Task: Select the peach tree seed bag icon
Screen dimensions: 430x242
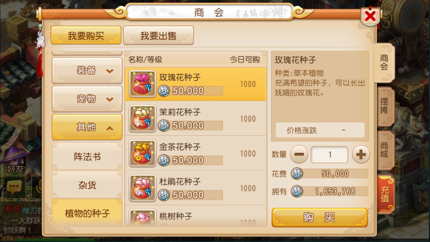Action: (x=142, y=218)
